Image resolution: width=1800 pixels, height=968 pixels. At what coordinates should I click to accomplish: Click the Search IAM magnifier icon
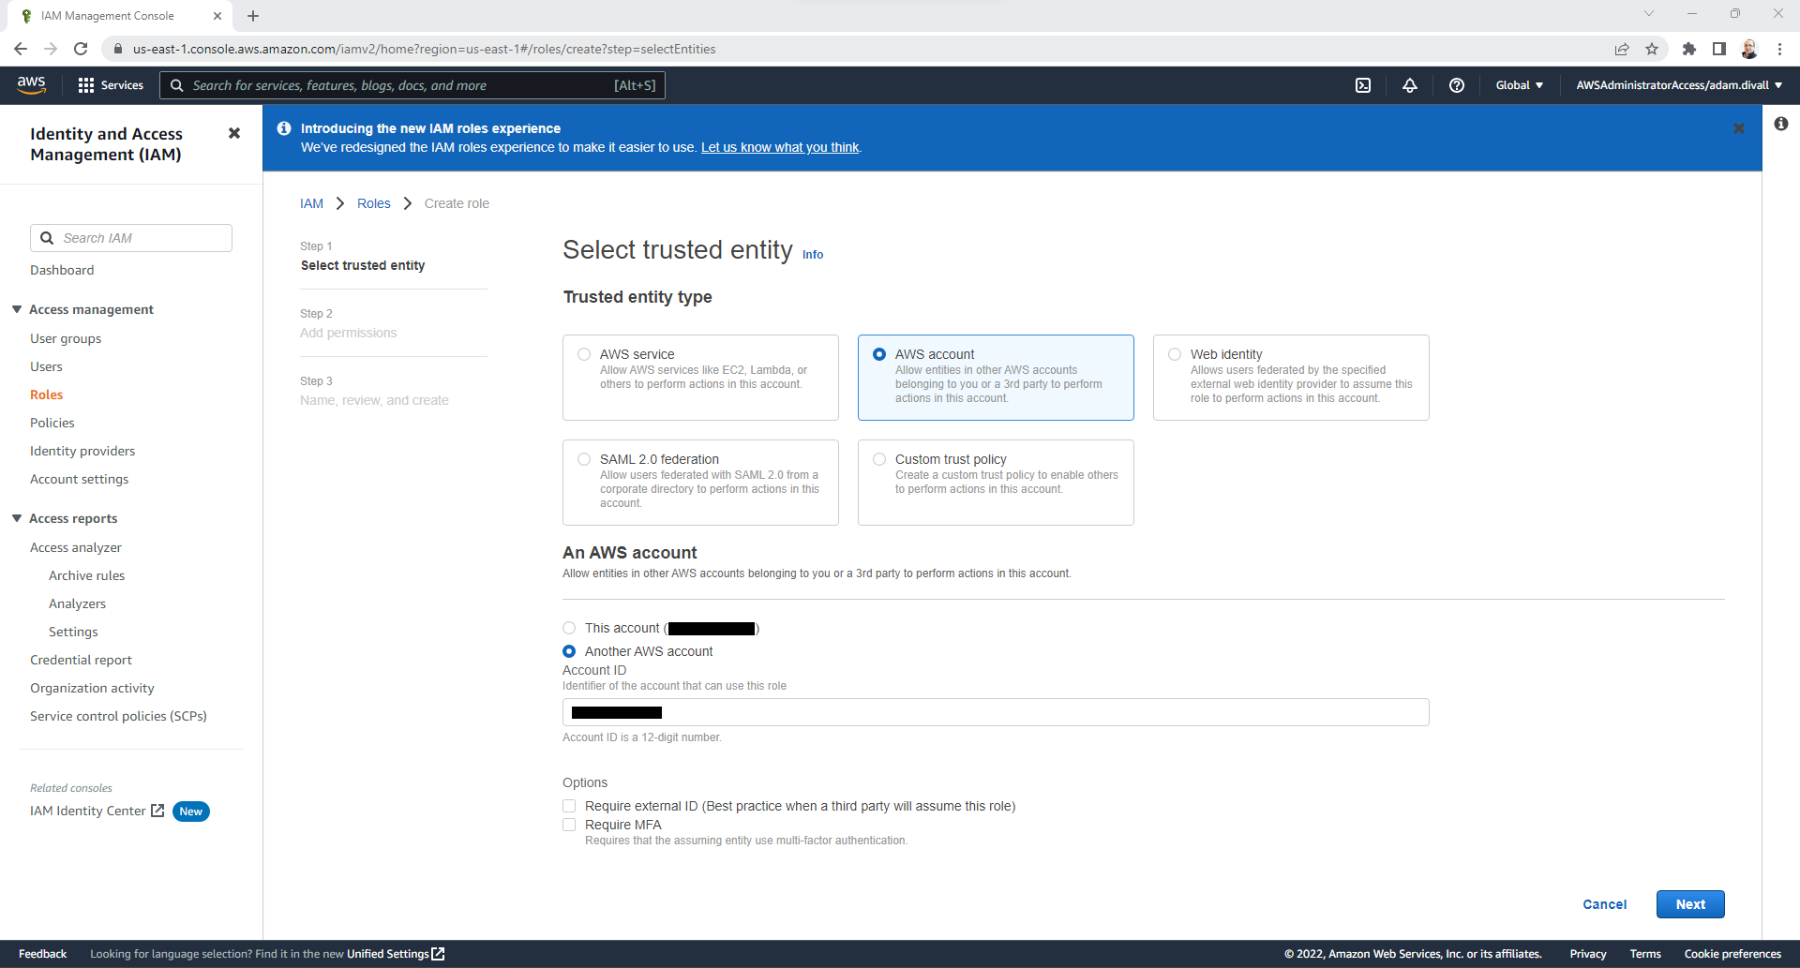coord(47,238)
